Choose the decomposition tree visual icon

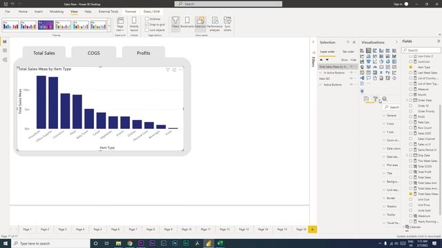point(362,78)
